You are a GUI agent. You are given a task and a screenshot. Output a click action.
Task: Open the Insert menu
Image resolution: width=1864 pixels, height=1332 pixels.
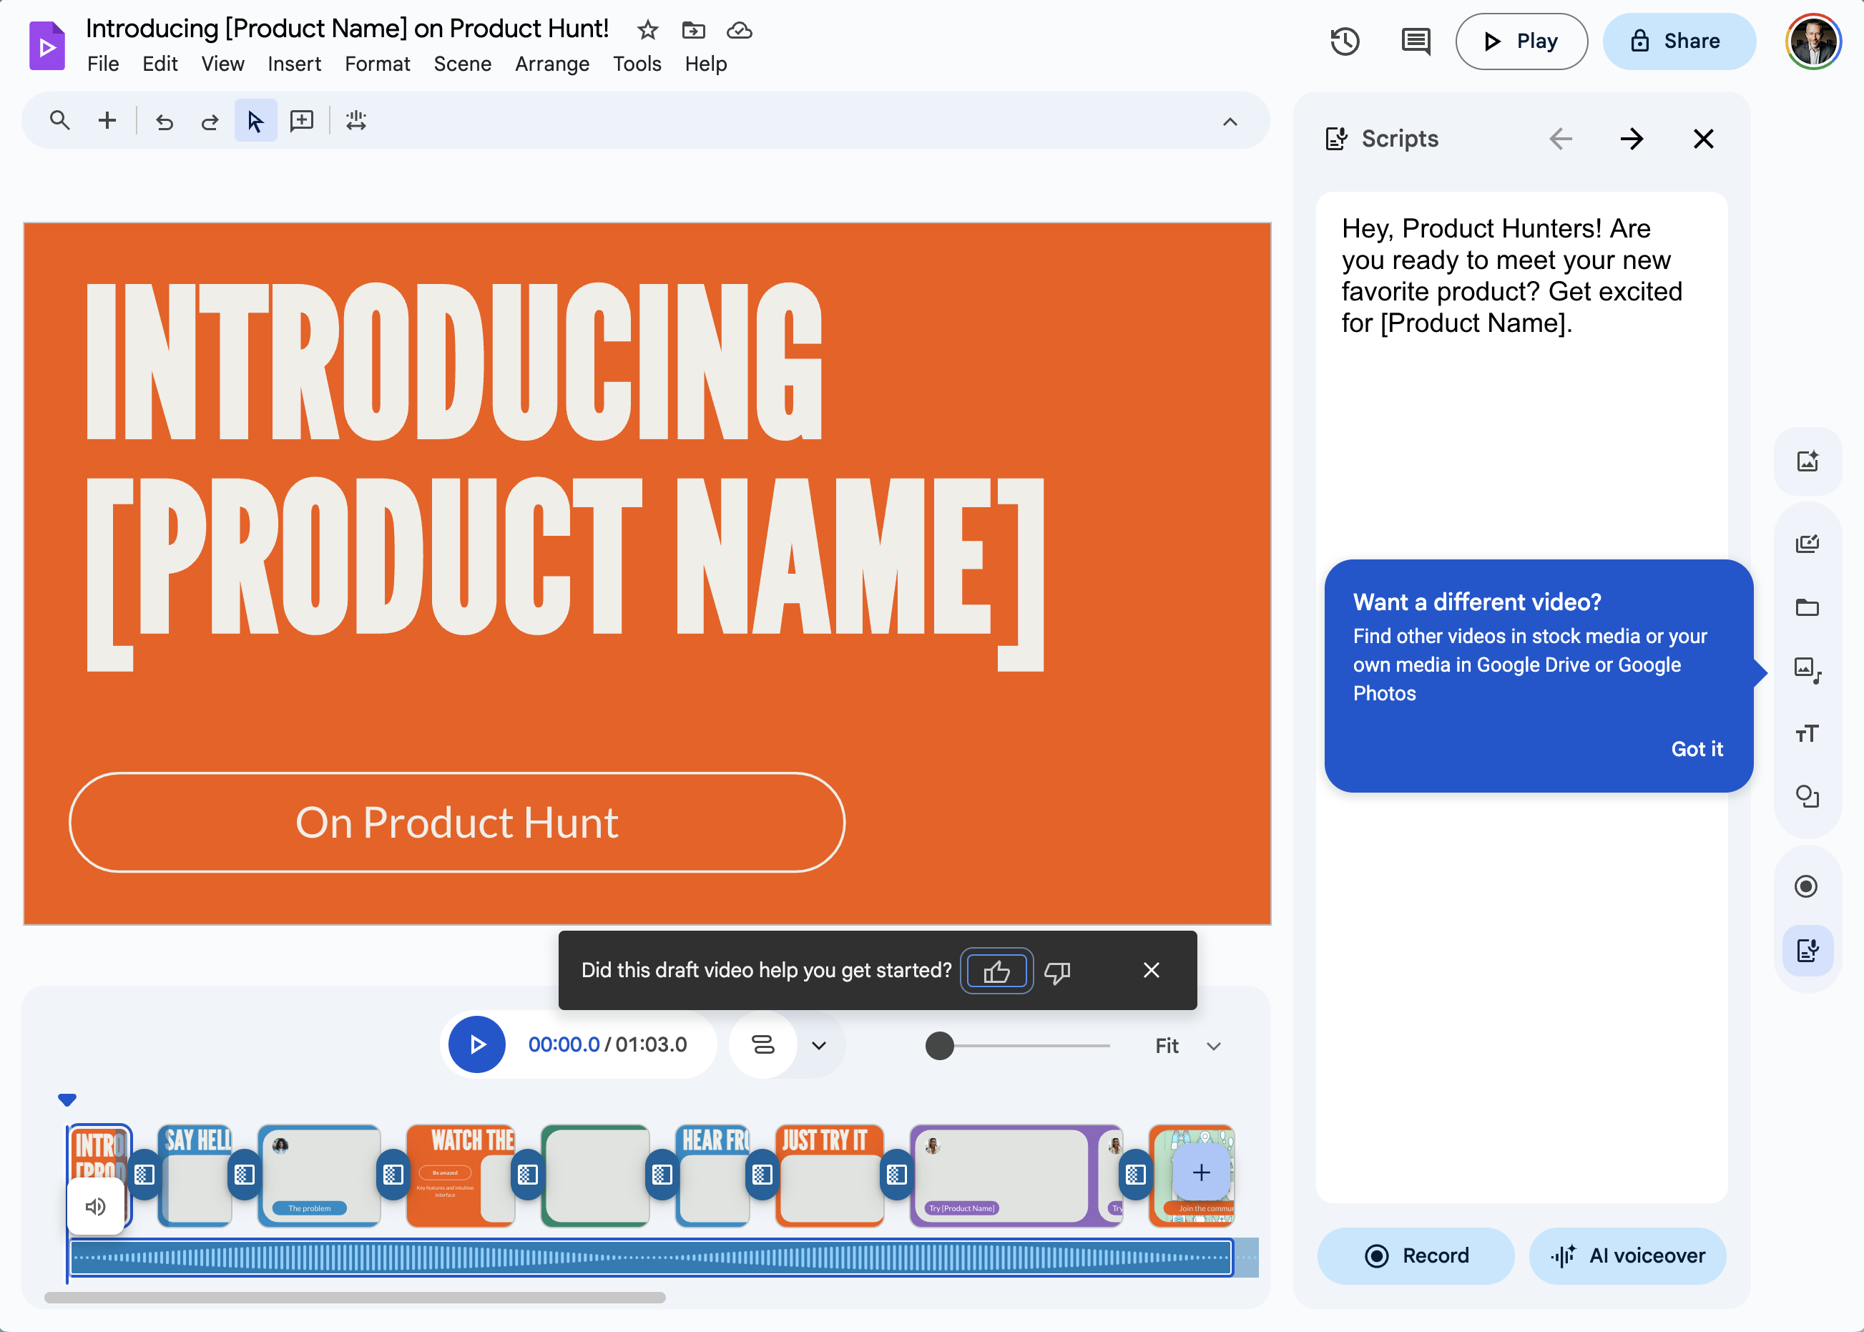coord(295,64)
